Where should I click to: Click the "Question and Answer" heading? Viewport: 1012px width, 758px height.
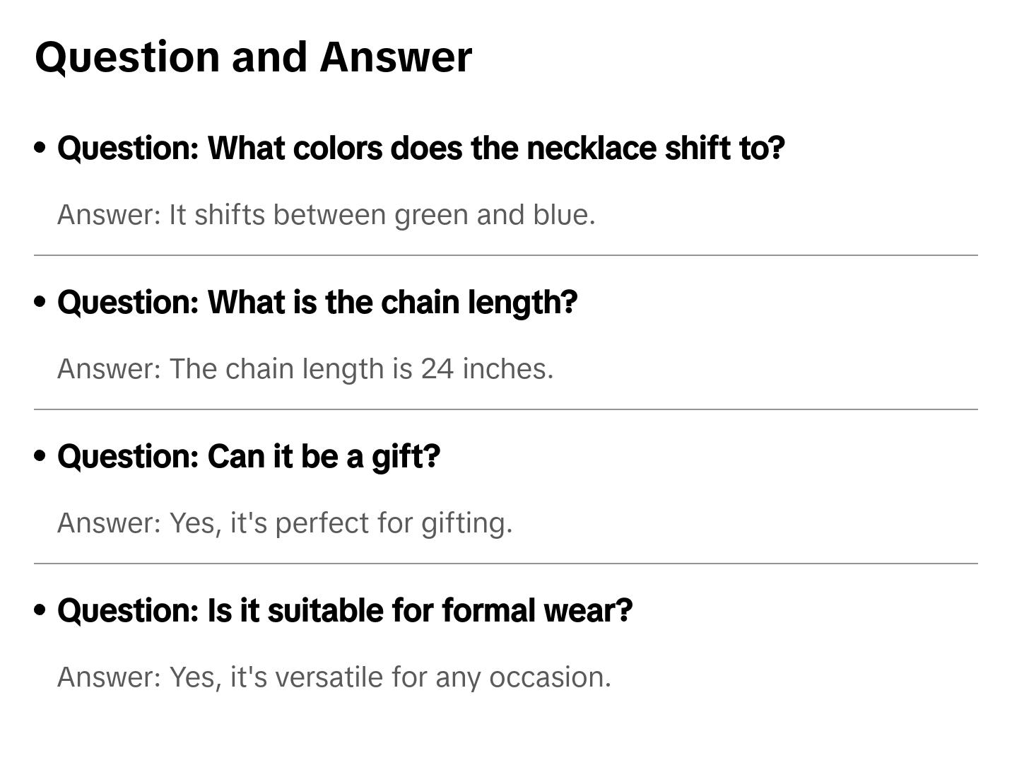pyautogui.click(x=253, y=57)
